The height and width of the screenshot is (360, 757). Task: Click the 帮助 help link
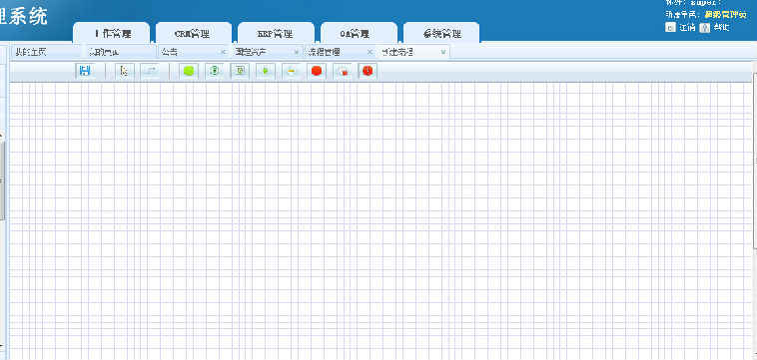point(721,28)
